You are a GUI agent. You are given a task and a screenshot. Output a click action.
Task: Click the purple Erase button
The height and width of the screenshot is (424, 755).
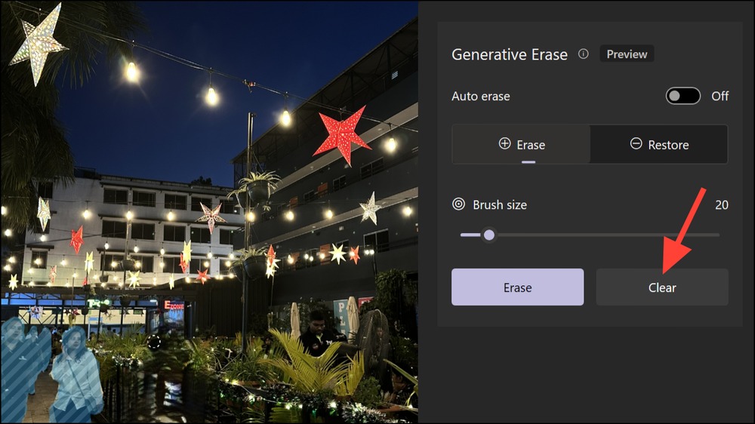(518, 287)
